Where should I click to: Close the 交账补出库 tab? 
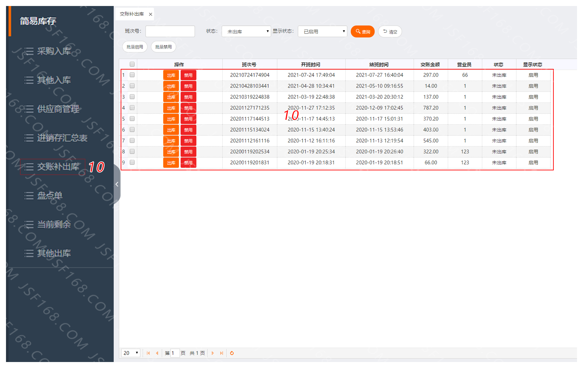pos(151,14)
